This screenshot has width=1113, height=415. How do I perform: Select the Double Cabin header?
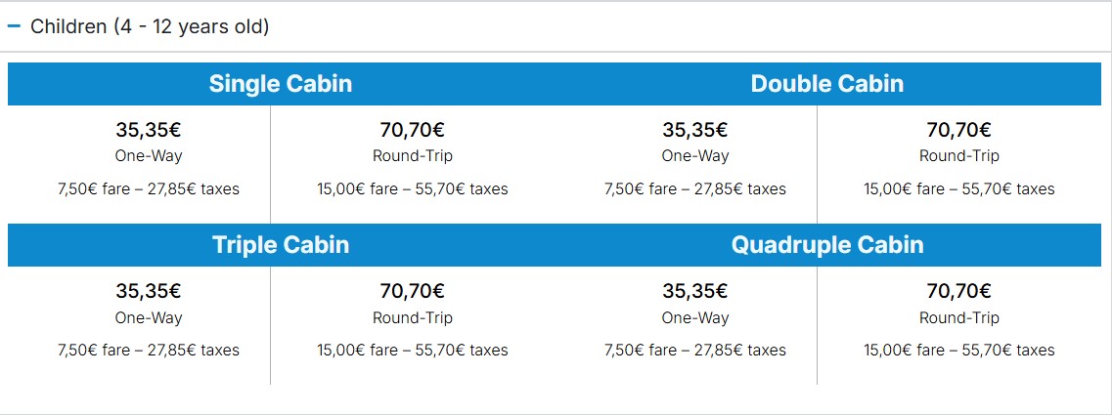click(x=827, y=84)
